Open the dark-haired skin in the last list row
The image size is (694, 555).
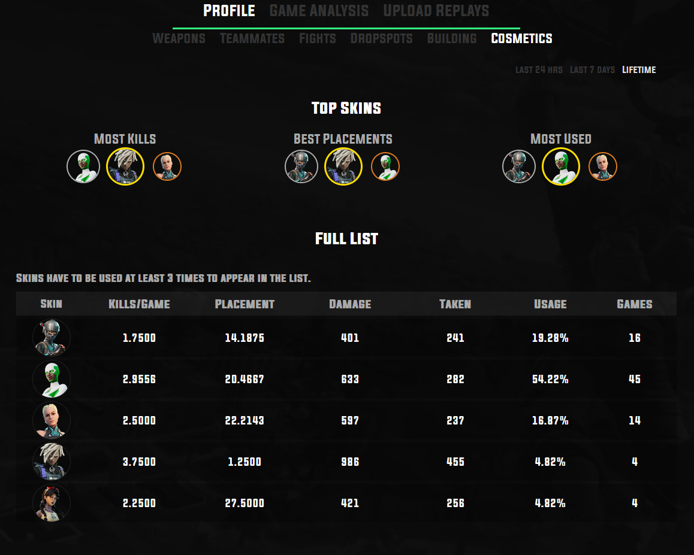[52, 503]
